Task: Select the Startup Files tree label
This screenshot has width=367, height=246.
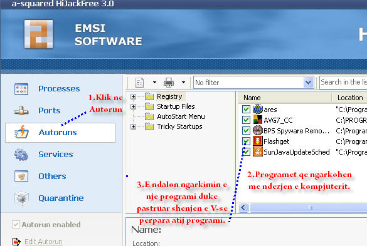Action: click(176, 106)
